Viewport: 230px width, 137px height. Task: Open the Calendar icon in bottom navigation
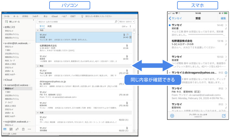(11, 129)
